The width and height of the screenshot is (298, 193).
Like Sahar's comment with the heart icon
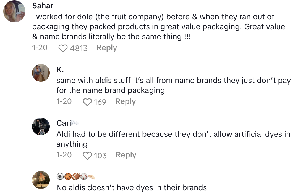(x=63, y=49)
